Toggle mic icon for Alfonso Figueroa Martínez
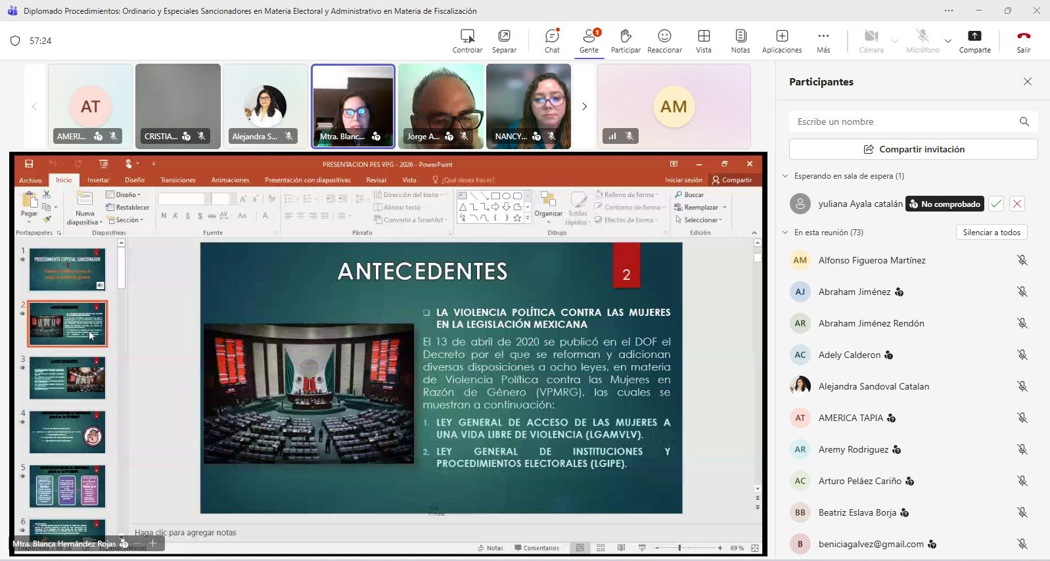The width and height of the screenshot is (1050, 561). (x=1022, y=260)
